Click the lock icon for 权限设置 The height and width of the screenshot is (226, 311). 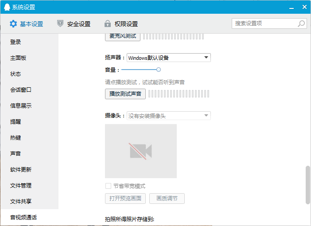coord(107,24)
